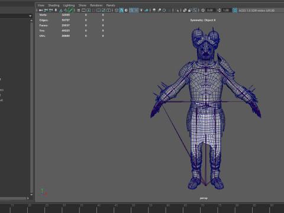The image size is (284, 213).
Task: Open the ACES 1.0 SDR-video view transform dropdown
Action: tap(261, 11)
